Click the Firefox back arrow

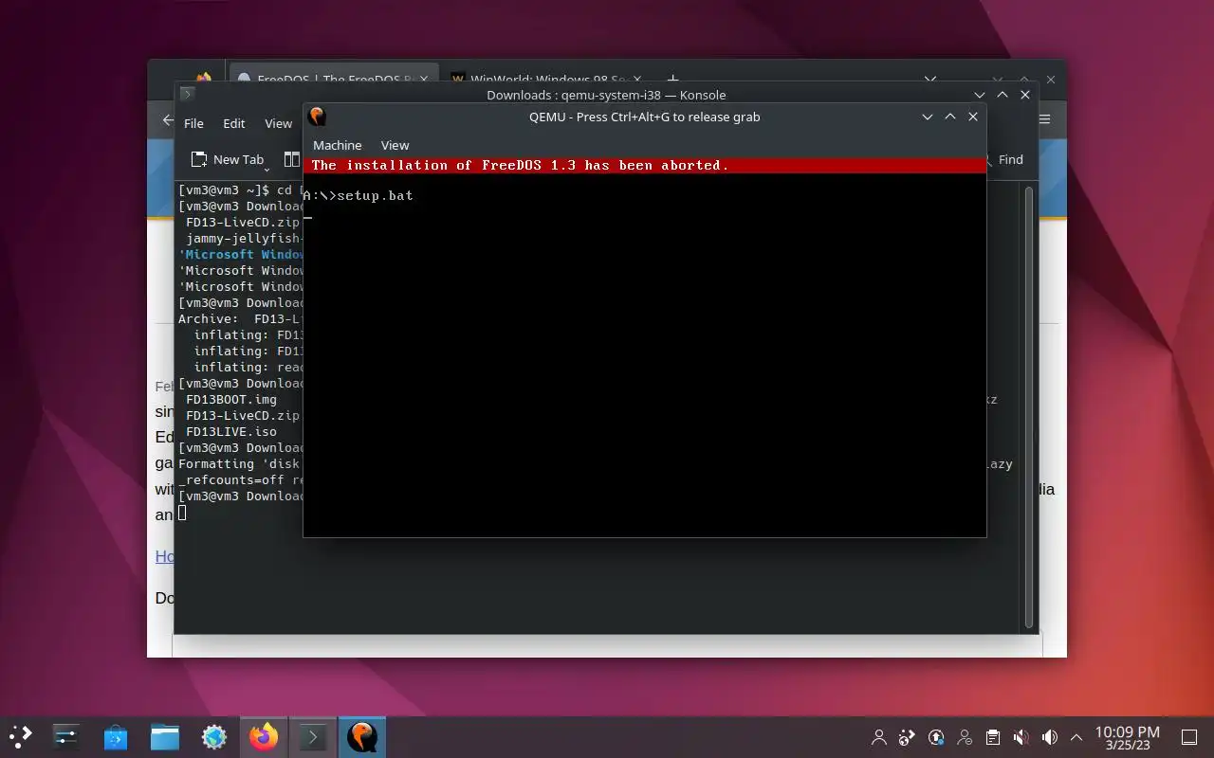(167, 120)
